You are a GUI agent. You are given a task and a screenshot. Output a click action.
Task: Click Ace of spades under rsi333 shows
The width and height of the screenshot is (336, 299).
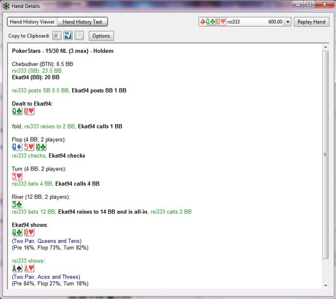click(17, 268)
